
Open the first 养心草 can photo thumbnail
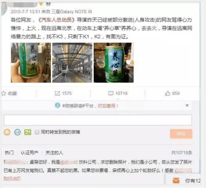click(x=31, y=62)
